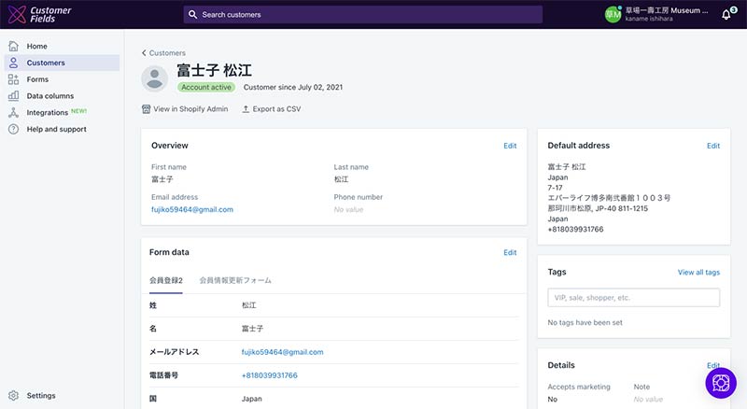Open Help and support page

tap(56, 130)
